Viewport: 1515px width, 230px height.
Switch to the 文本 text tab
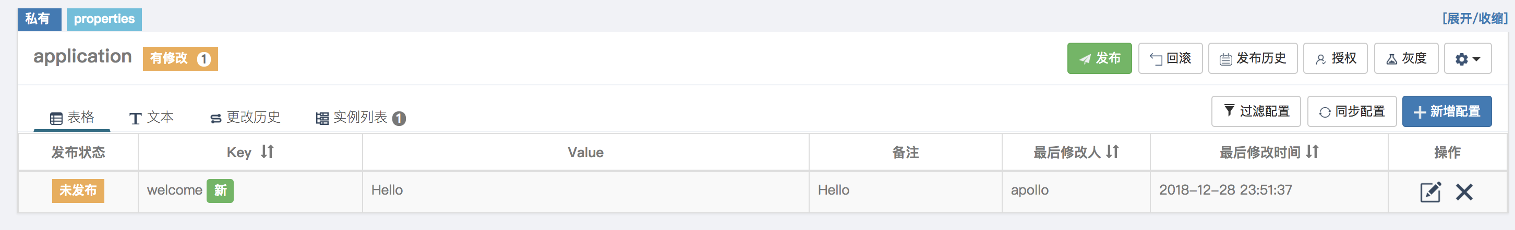152,118
